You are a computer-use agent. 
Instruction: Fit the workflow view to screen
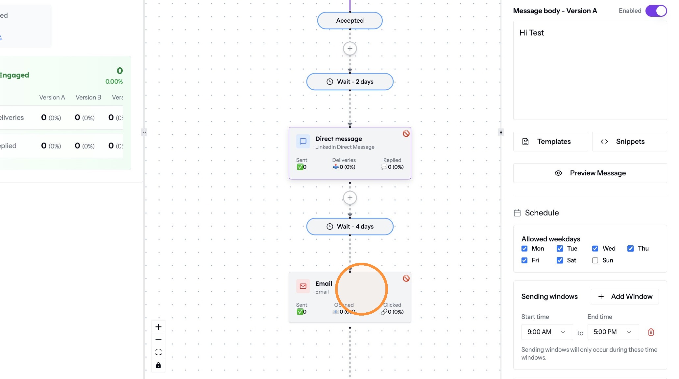point(158,352)
